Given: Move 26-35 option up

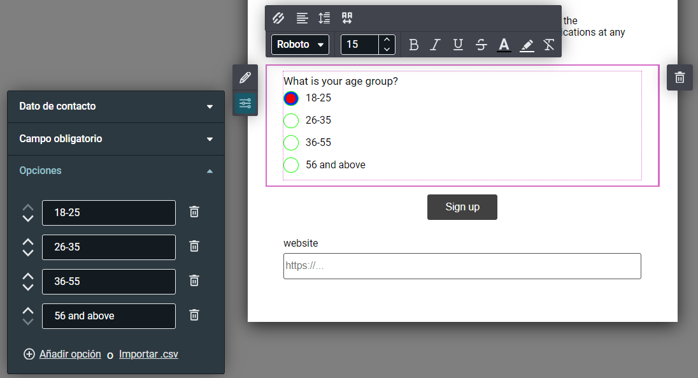Looking at the screenshot, I should tap(28, 242).
